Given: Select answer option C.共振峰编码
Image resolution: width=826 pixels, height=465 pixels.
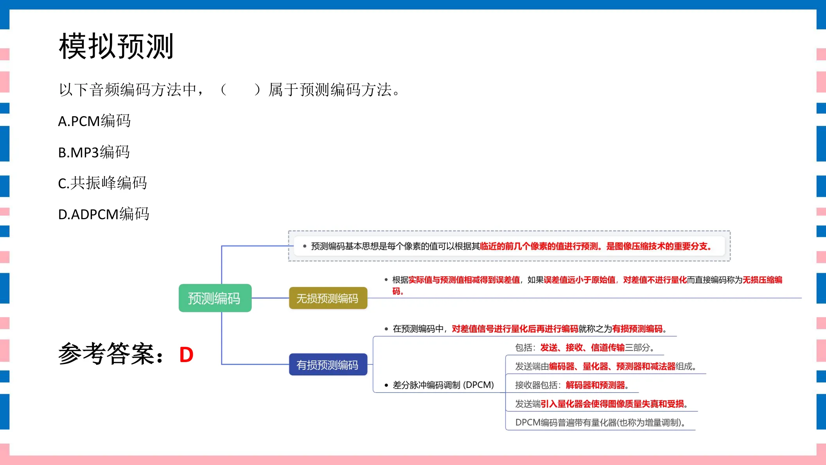Looking at the screenshot, I should click(x=102, y=183).
